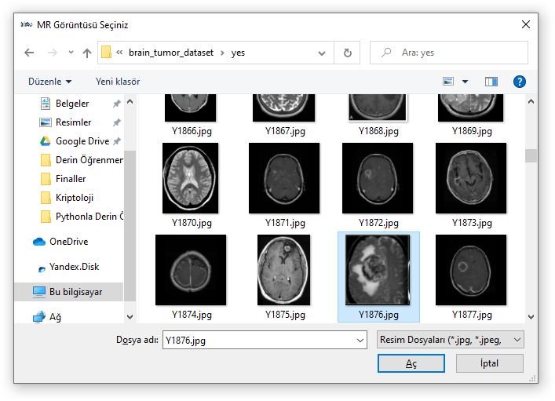Click the pin icon next to Resimler
This screenshot has width=555, height=401.
coord(116,122)
